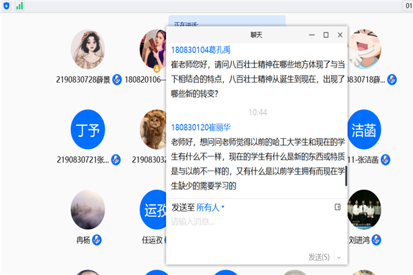Check the green network signal icon
Screen dimensions: 413x275
click(19, 5)
